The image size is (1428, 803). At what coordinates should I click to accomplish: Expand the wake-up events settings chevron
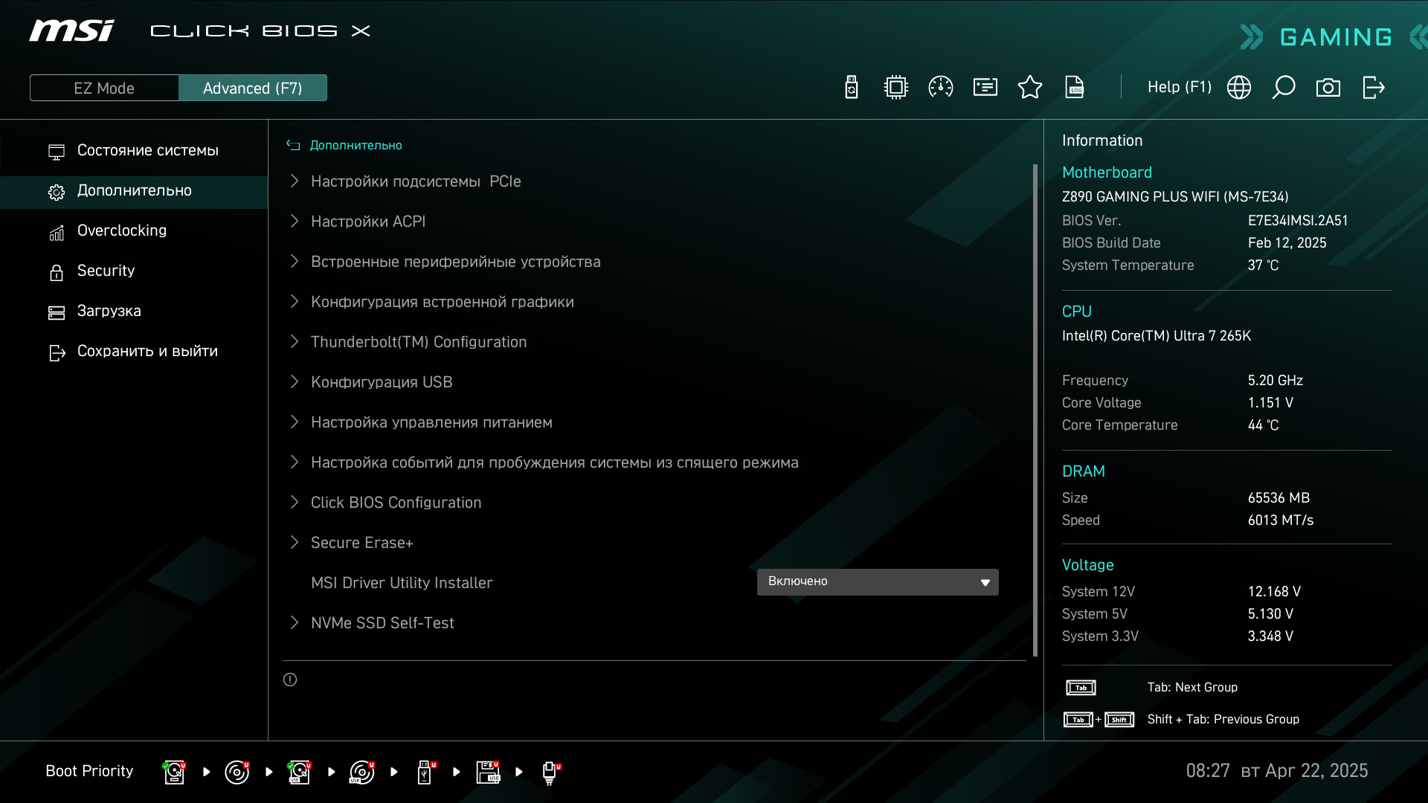coord(295,462)
